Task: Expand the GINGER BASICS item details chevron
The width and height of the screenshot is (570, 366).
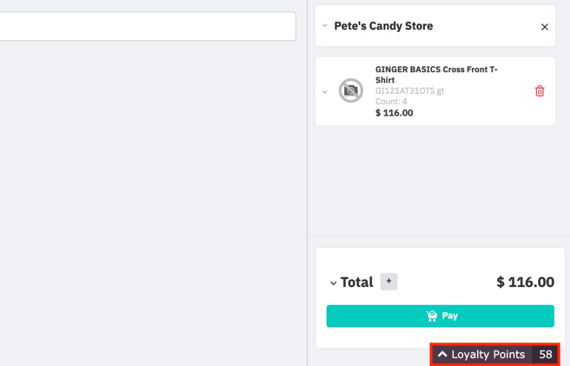Action: click(325, 92)
